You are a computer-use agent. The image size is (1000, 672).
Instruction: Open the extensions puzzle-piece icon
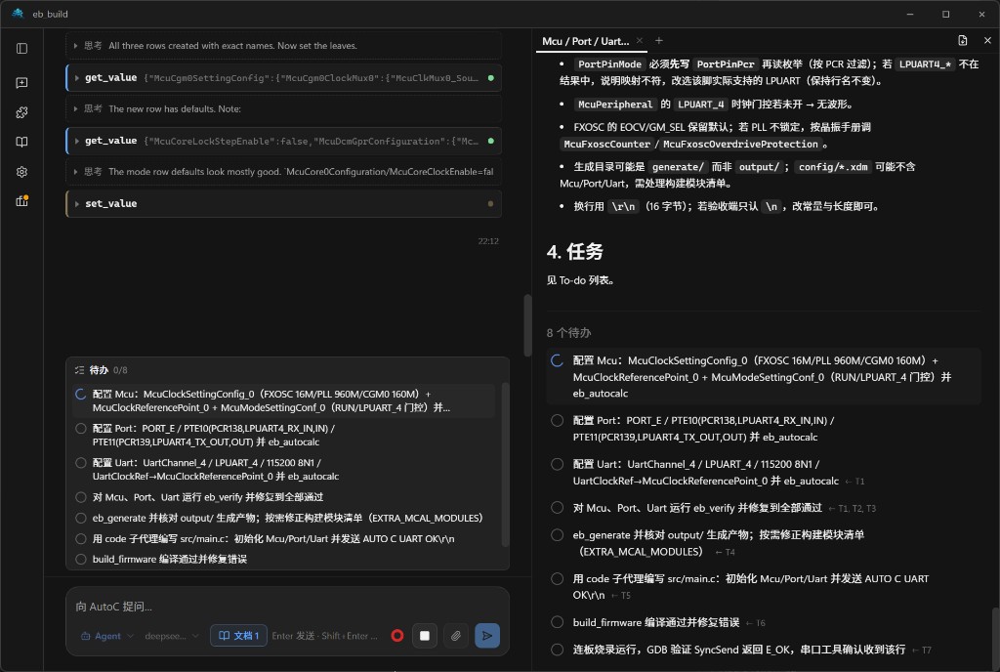[x=21, y=113]
